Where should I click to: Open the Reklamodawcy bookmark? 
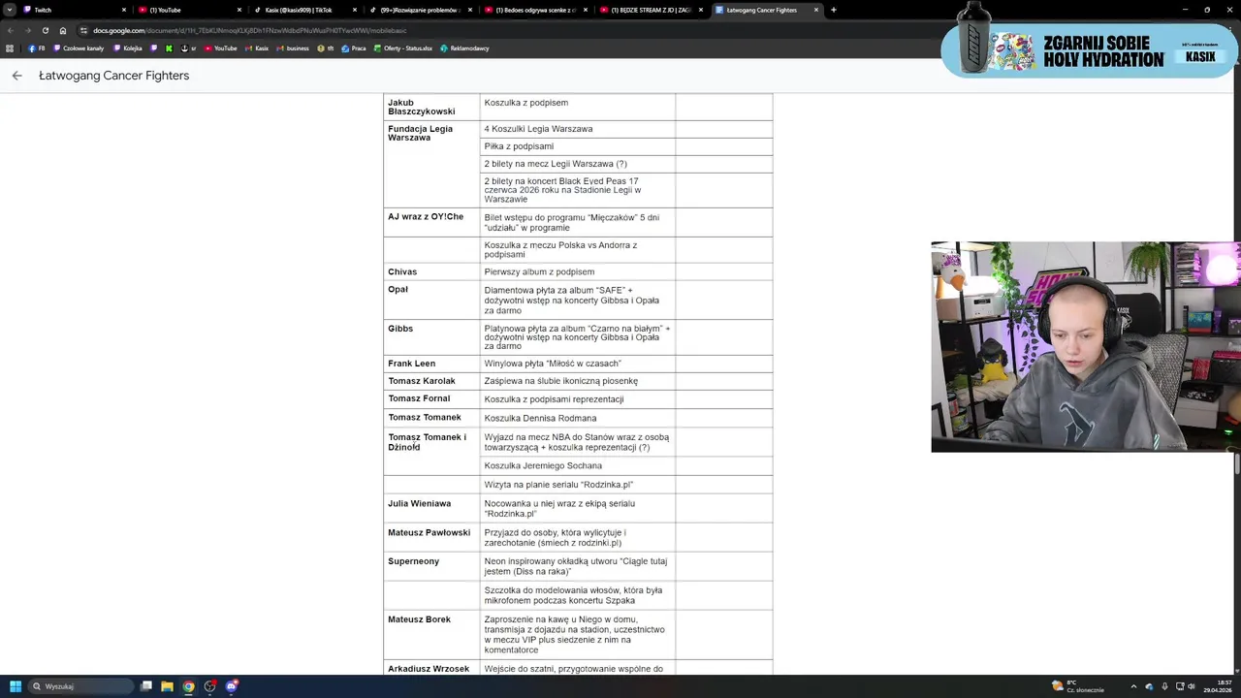[x=465, y=48]
